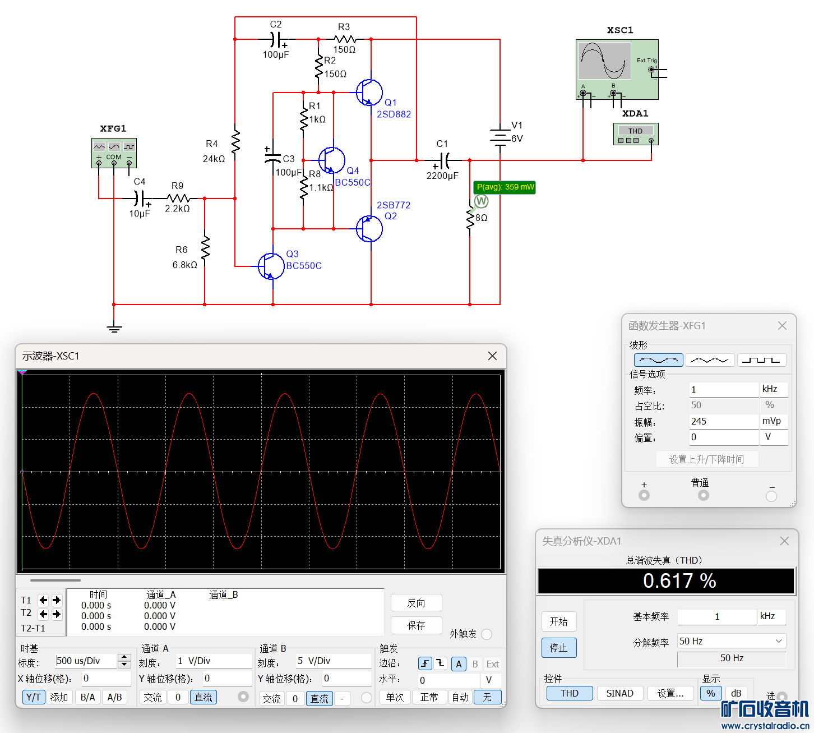The height and width of the screenshot is (733, 814).
Task: Select the sine waveform in function generator
Action: tap(658, 360)
